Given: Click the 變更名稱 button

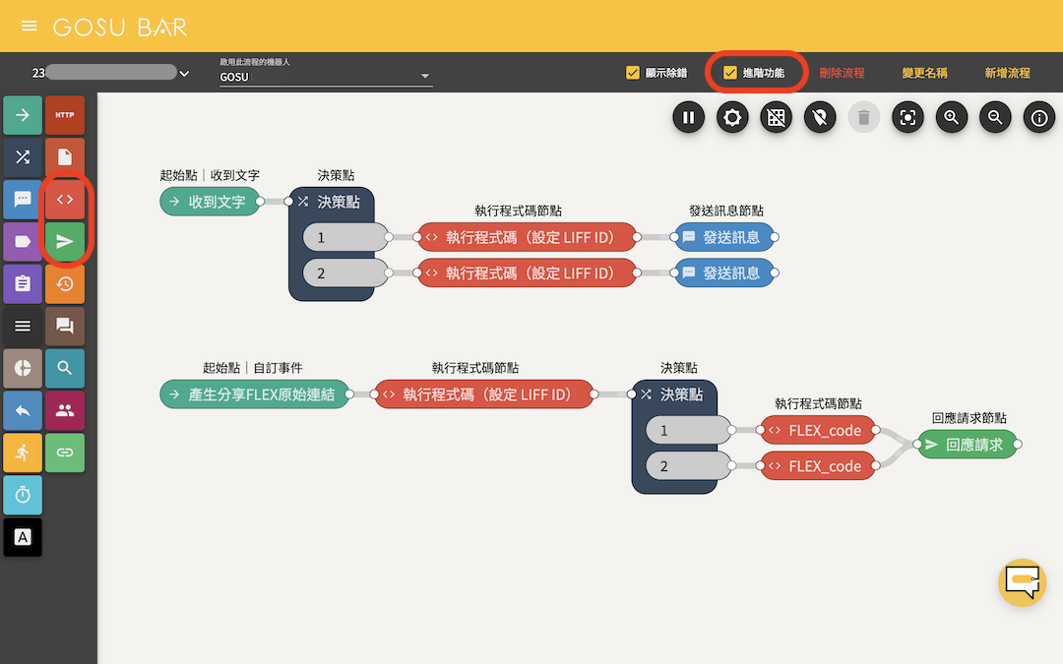Looking at the screenshot, I should (924, 73).
